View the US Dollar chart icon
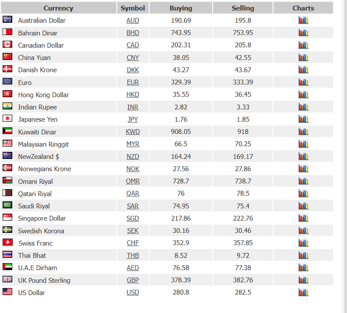The image size is (347, 313). click(x=303, y=292)
